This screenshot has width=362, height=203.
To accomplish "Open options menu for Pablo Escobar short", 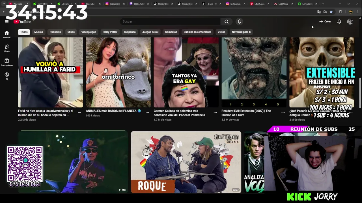I will point(351,112).
